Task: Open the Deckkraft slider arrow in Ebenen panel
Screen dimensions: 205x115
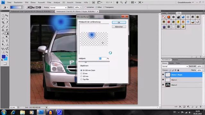Action: (x=203, y=66)
